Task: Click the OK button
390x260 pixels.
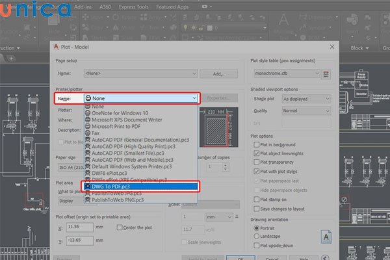Action: click(240, 258)
